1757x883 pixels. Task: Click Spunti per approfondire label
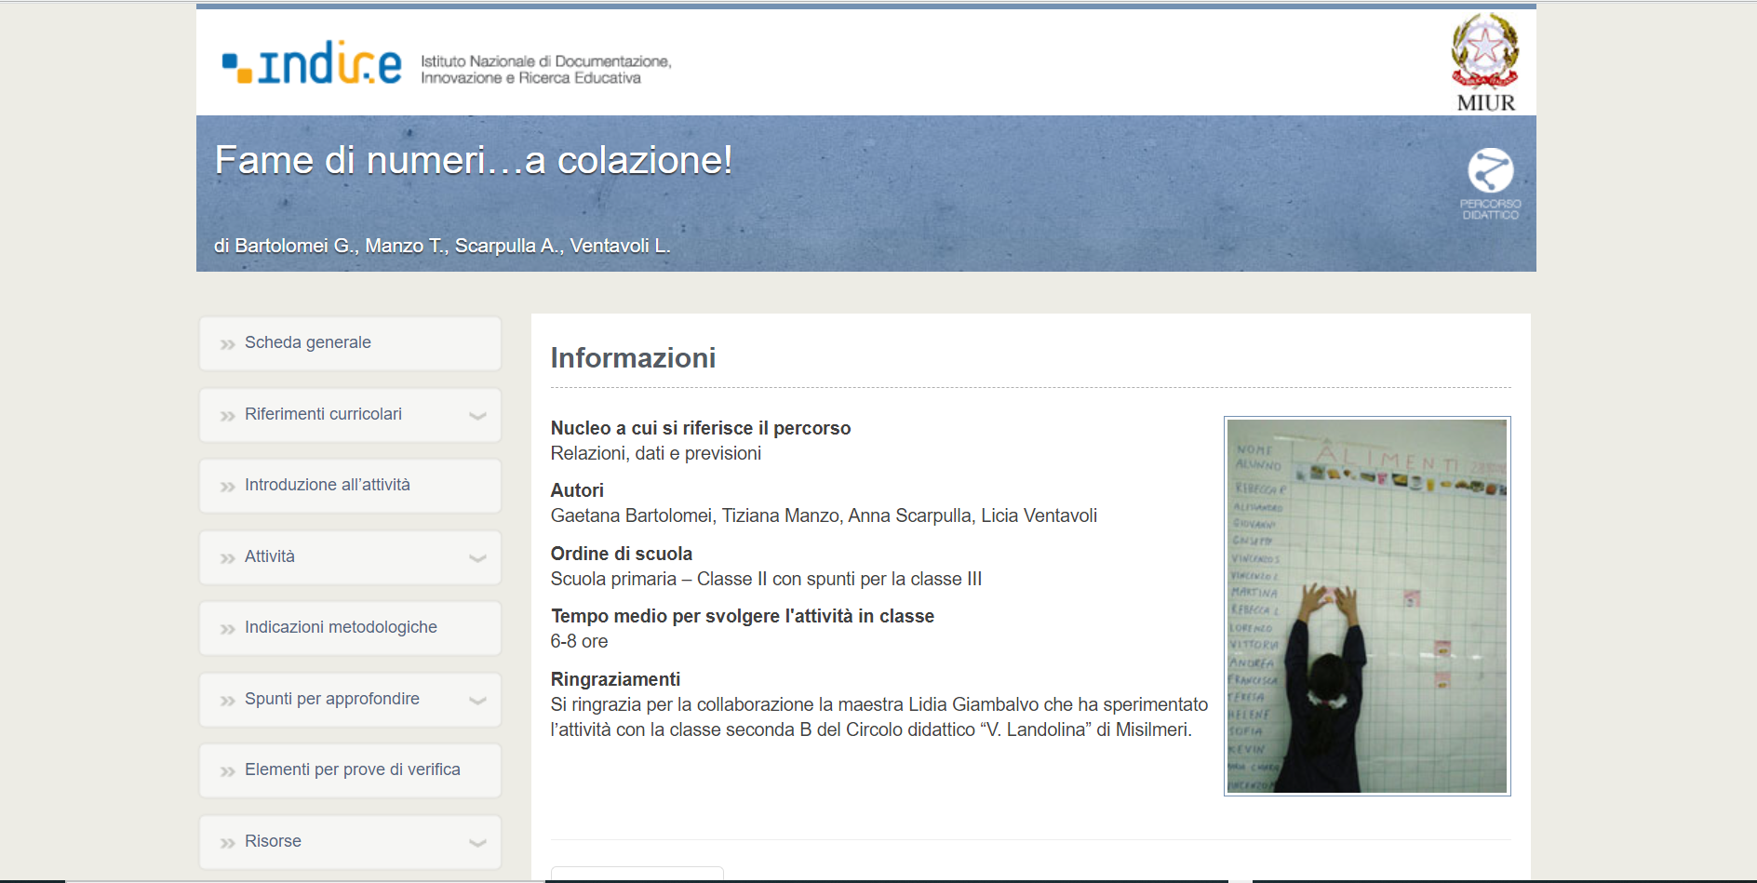click(x=331, y=699)
